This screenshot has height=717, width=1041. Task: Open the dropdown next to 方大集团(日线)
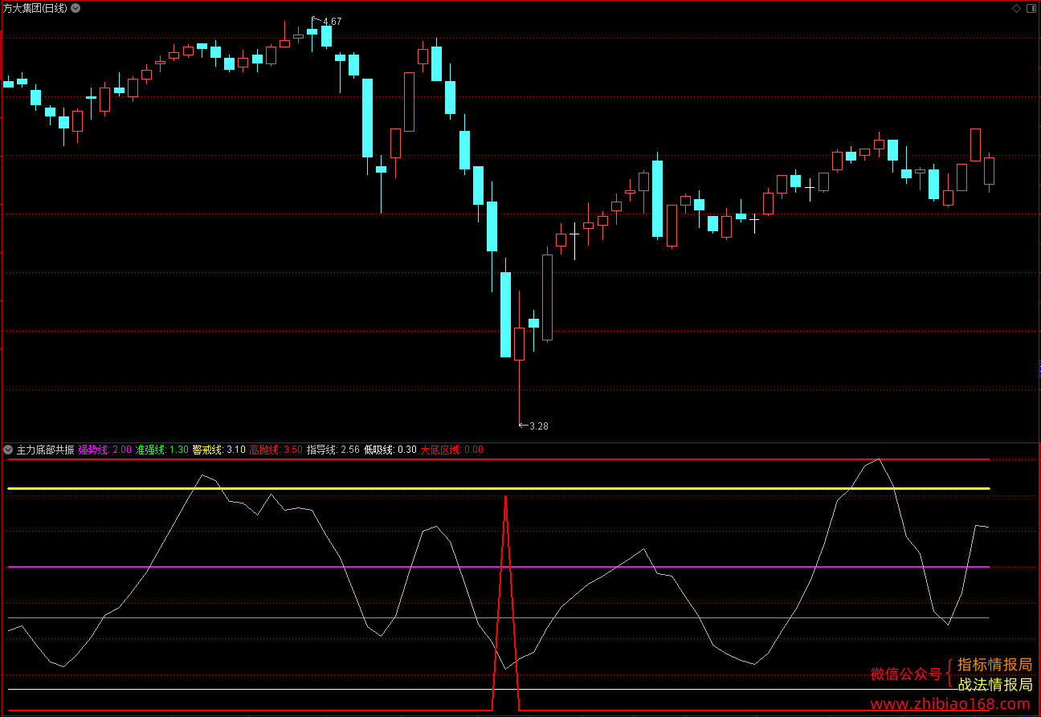pos(76,8)
